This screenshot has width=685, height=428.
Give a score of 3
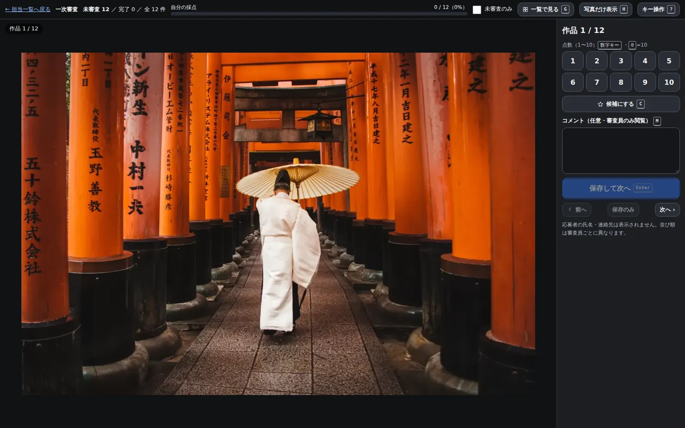621,61
